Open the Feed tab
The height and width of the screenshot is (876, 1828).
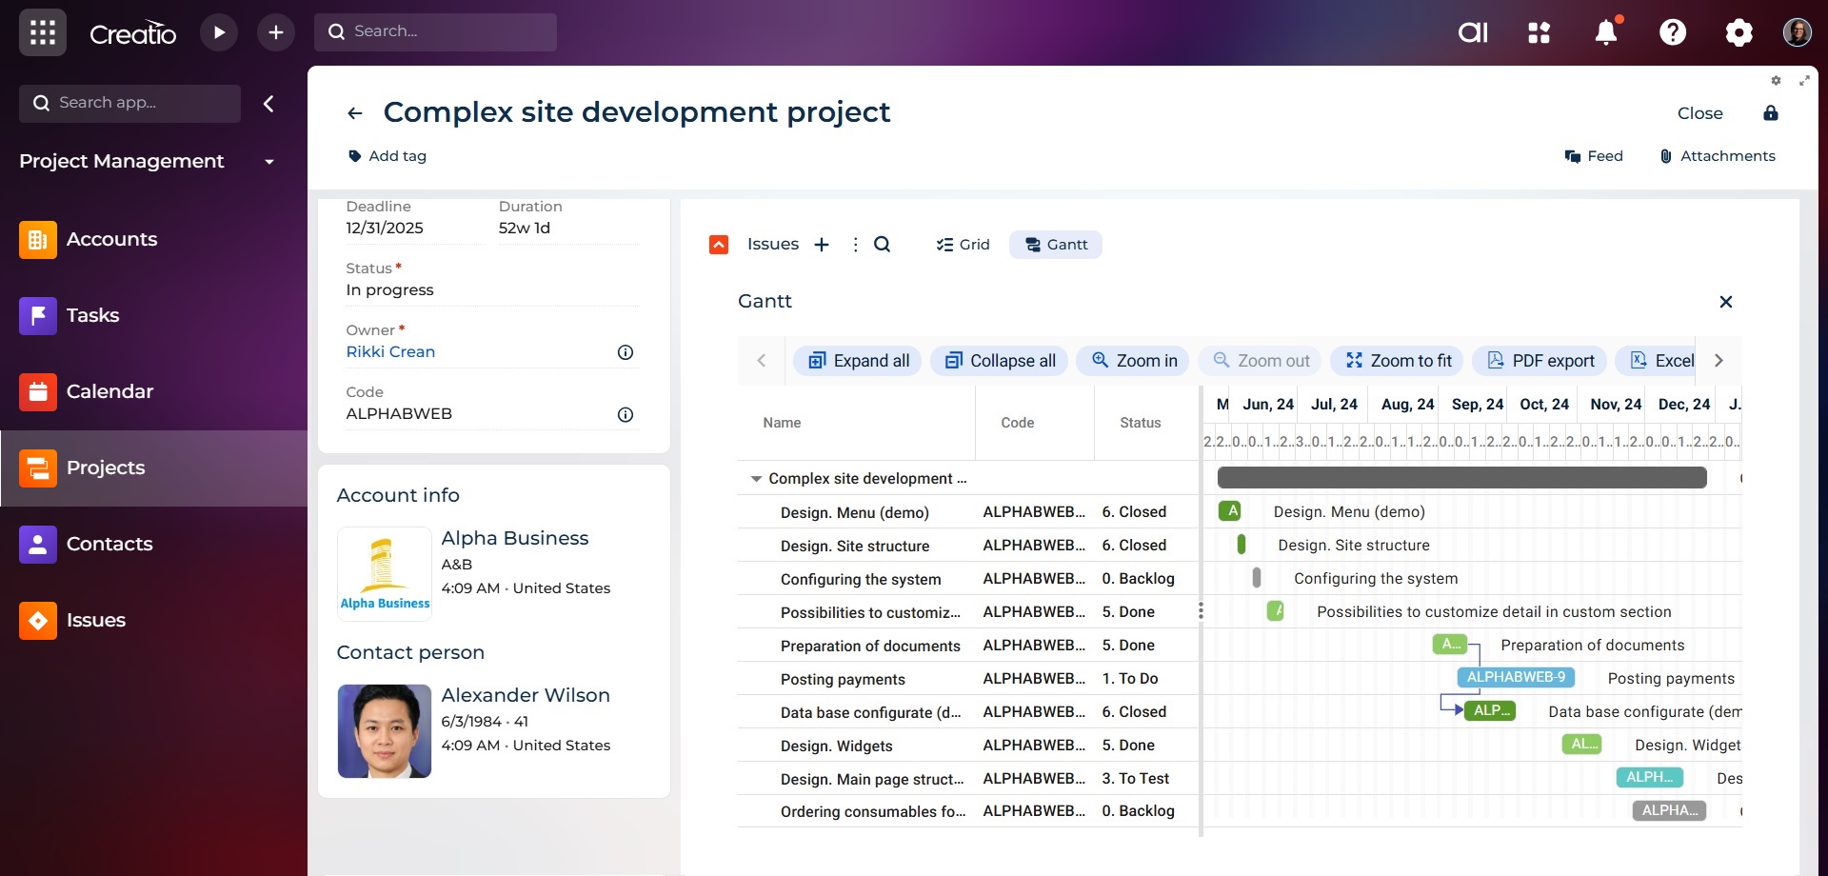point(1594,156)
